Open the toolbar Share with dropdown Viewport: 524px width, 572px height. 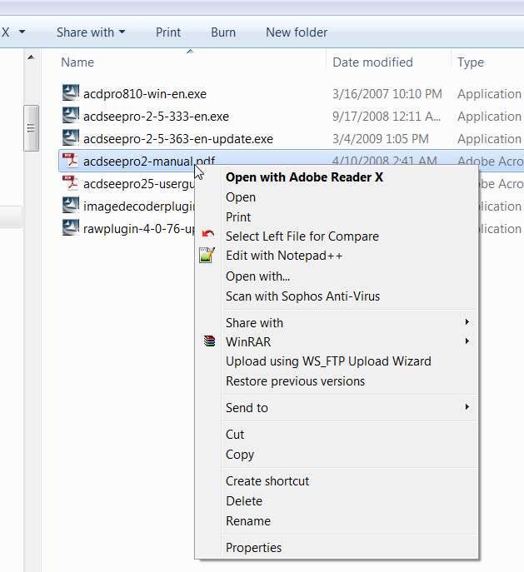click(x=91, y=32)
